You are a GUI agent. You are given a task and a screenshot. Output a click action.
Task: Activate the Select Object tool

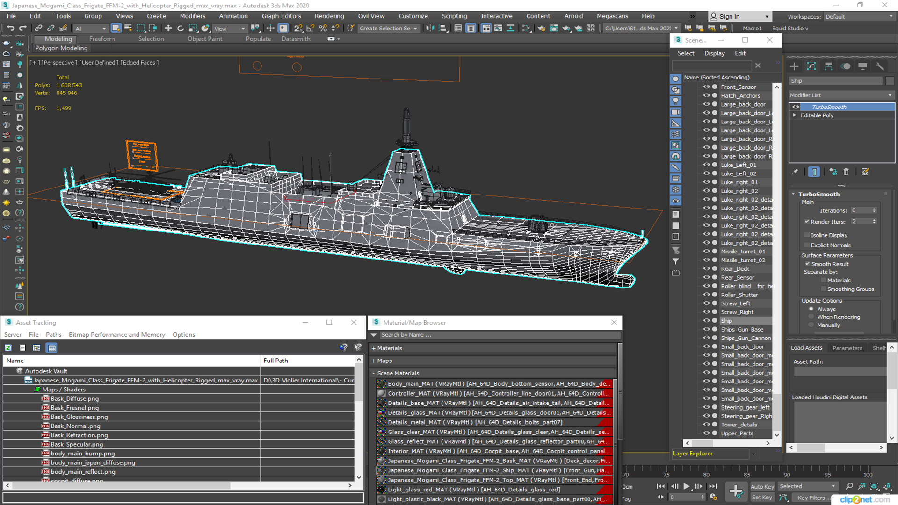tap(116, 28)
